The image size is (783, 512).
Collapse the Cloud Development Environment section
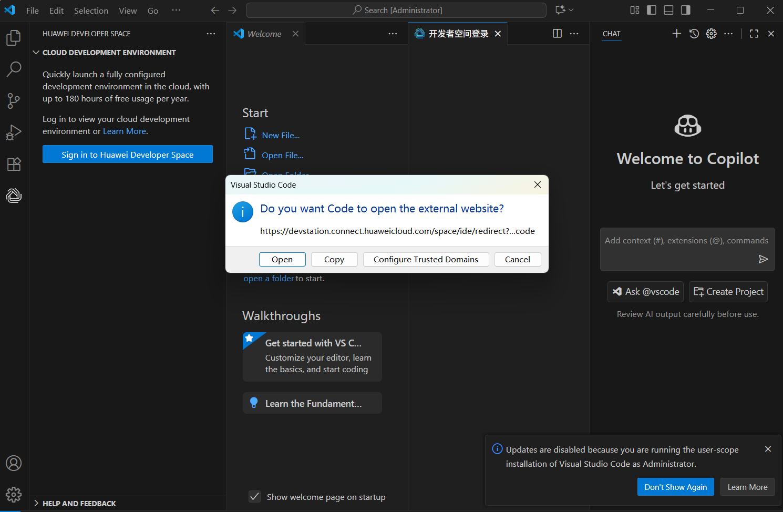coord(36,53)
